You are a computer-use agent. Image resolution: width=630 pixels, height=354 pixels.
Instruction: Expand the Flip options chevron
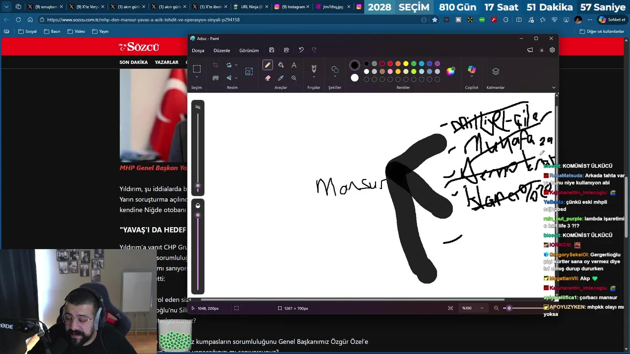236,78
